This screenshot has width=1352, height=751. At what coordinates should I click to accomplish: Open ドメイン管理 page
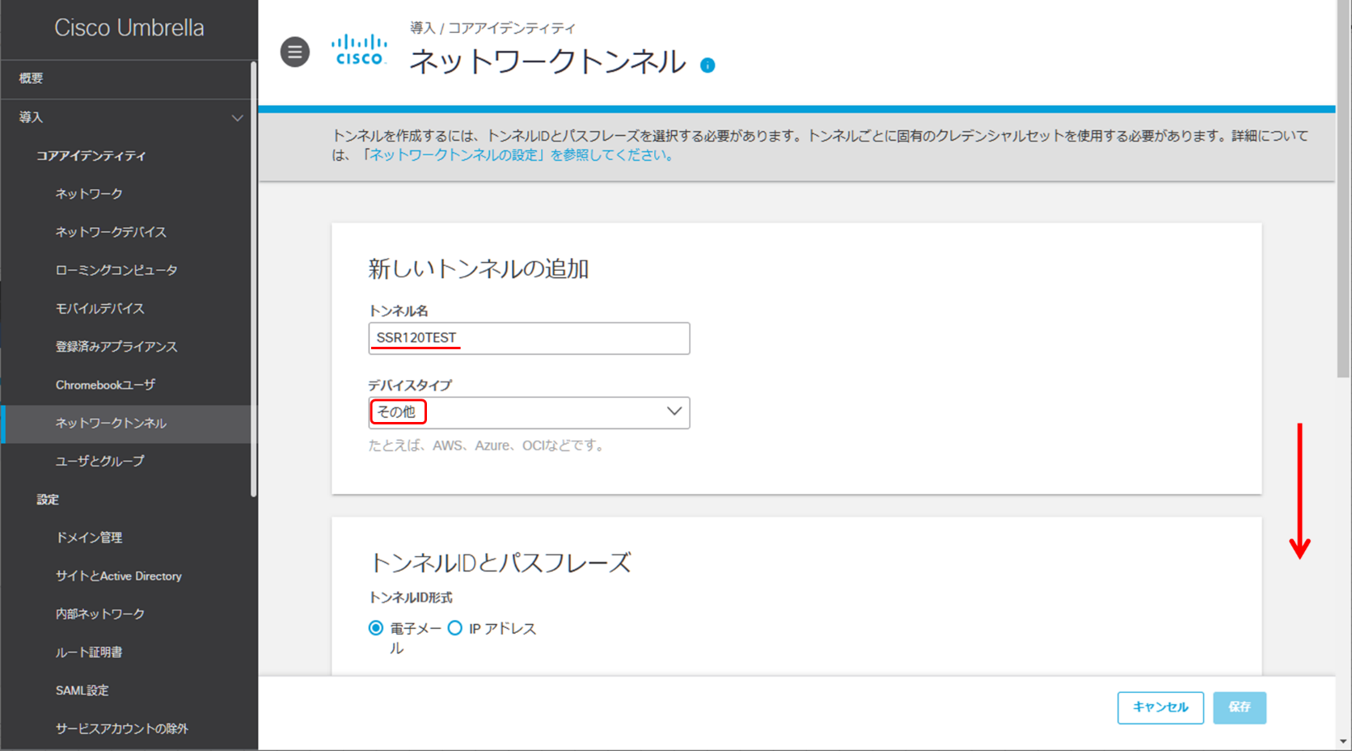click(89, 538)
